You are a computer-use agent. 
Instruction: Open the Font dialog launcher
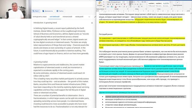[127, 9]
